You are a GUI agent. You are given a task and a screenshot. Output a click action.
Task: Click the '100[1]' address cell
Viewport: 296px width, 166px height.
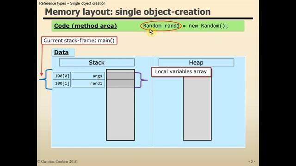62,83
